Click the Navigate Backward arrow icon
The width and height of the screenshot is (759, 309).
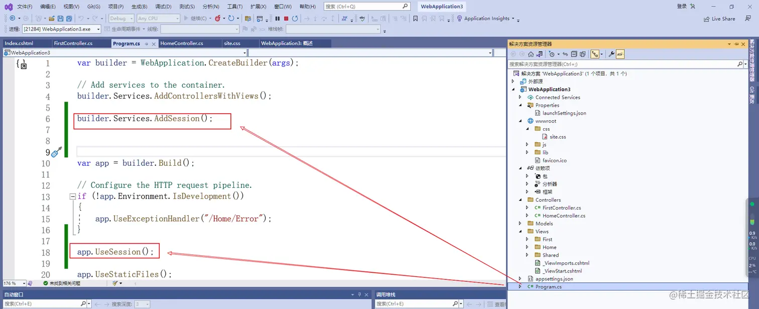(12, 19)
